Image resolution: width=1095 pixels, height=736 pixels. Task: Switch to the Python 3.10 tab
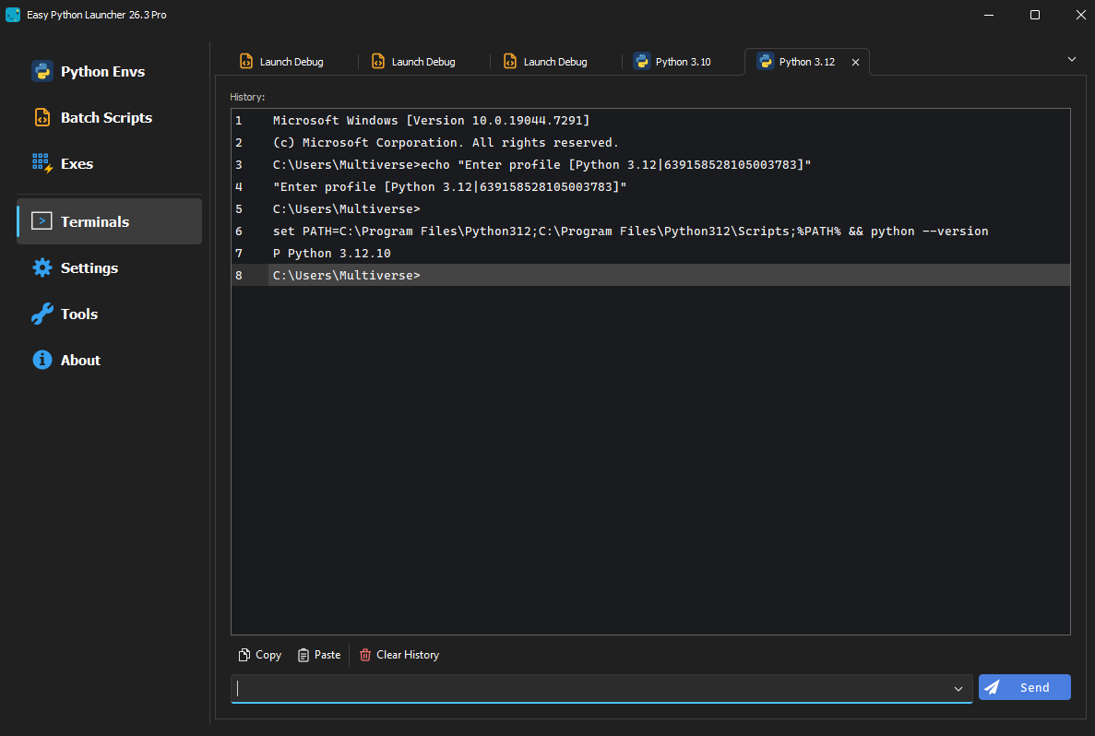[x=683, y=62]
